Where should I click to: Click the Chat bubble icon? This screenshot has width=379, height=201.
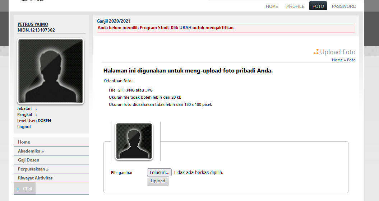(x=18, y=189)
